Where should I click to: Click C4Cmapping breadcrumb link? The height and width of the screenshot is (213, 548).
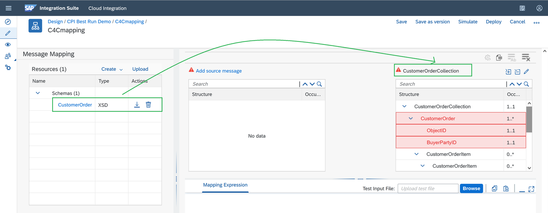[129, 22]
